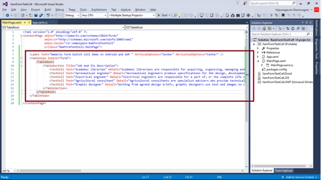Expand the References node
This screenshot has width=322, height=180.
coord(258,52)
